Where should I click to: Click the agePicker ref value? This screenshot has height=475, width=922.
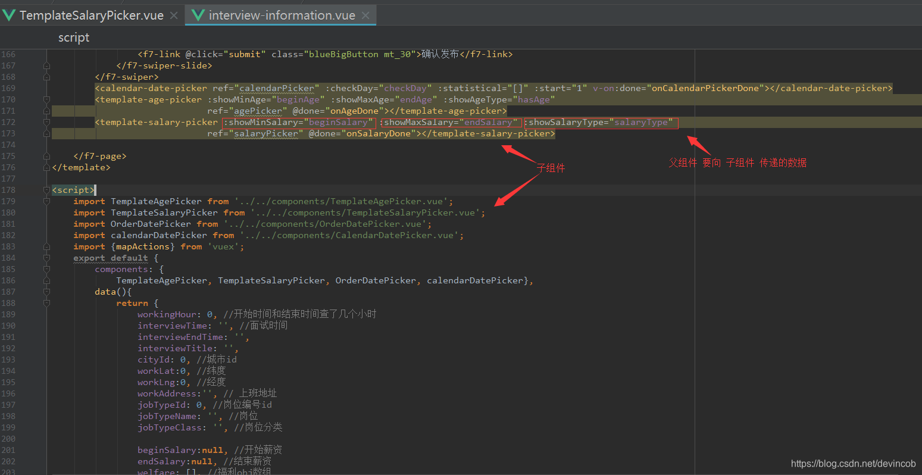tap(258, 111)
